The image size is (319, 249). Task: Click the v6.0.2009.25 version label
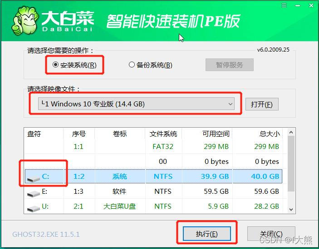(x=273, y=50)
